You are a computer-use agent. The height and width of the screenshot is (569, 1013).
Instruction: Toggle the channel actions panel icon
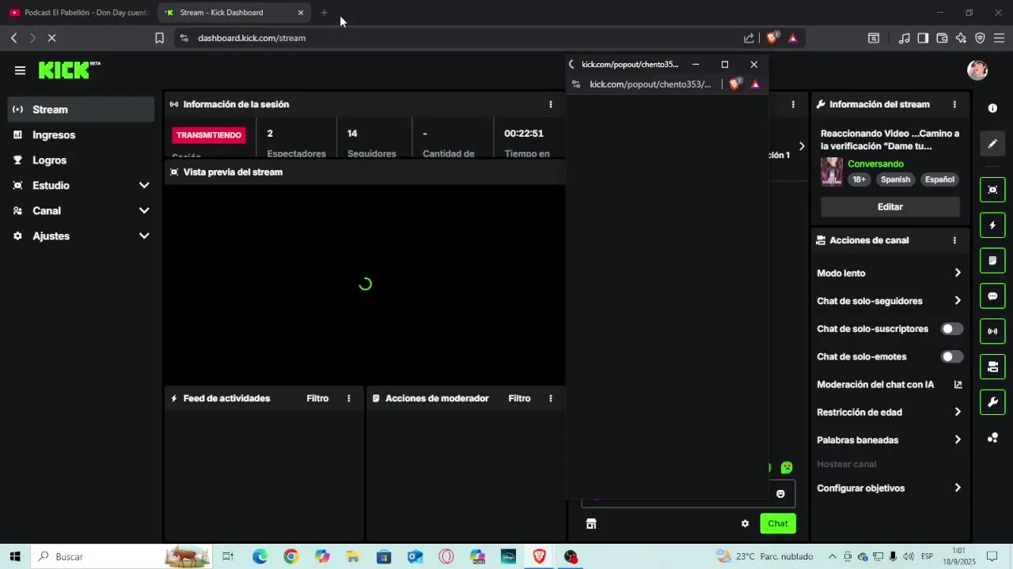pyautogui.click(x=992, y=367)
